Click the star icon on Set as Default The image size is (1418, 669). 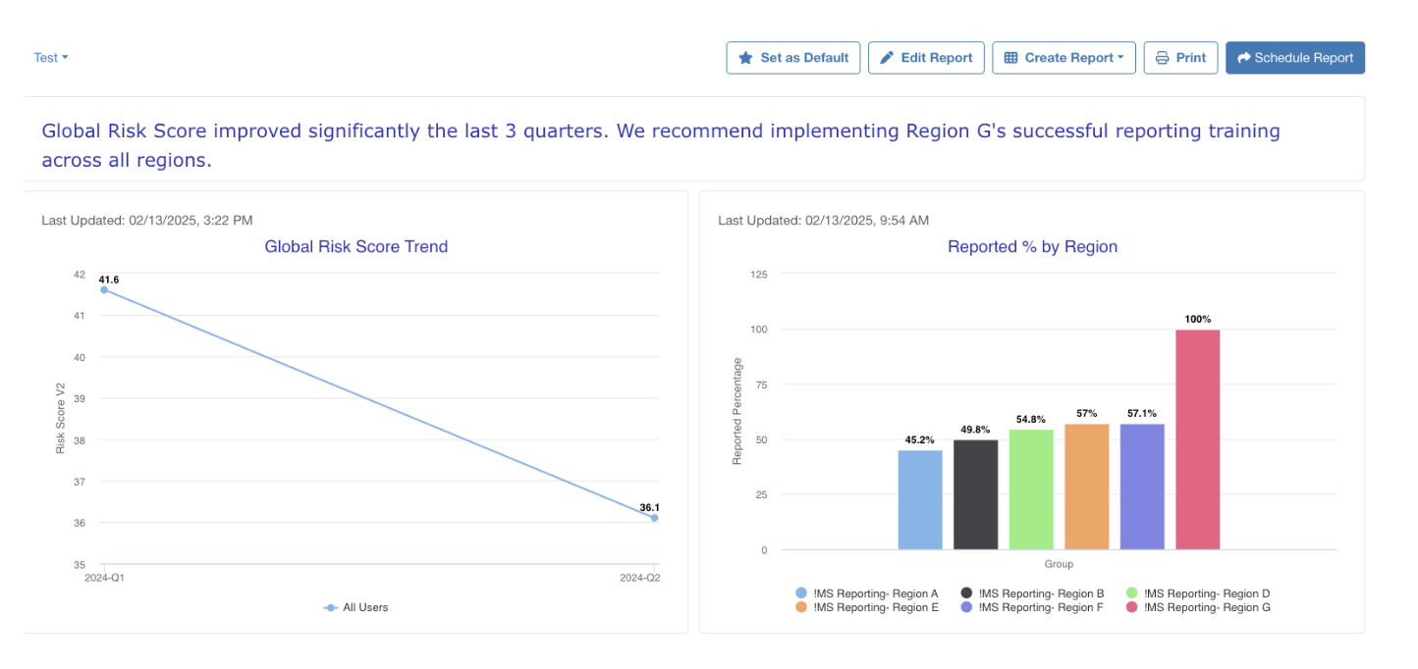click(x=744, y=57)
